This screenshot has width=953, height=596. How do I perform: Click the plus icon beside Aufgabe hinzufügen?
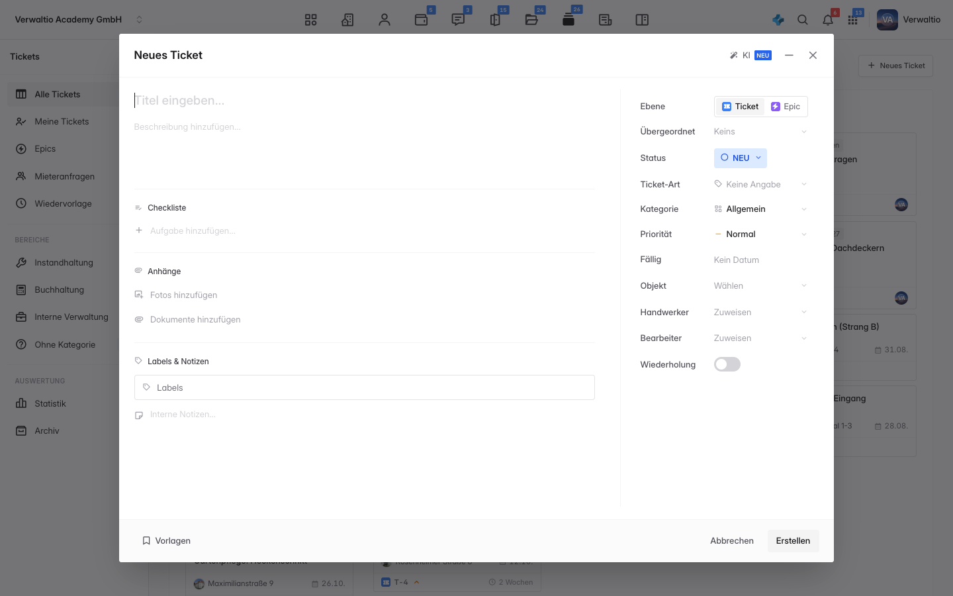(139, 230)
